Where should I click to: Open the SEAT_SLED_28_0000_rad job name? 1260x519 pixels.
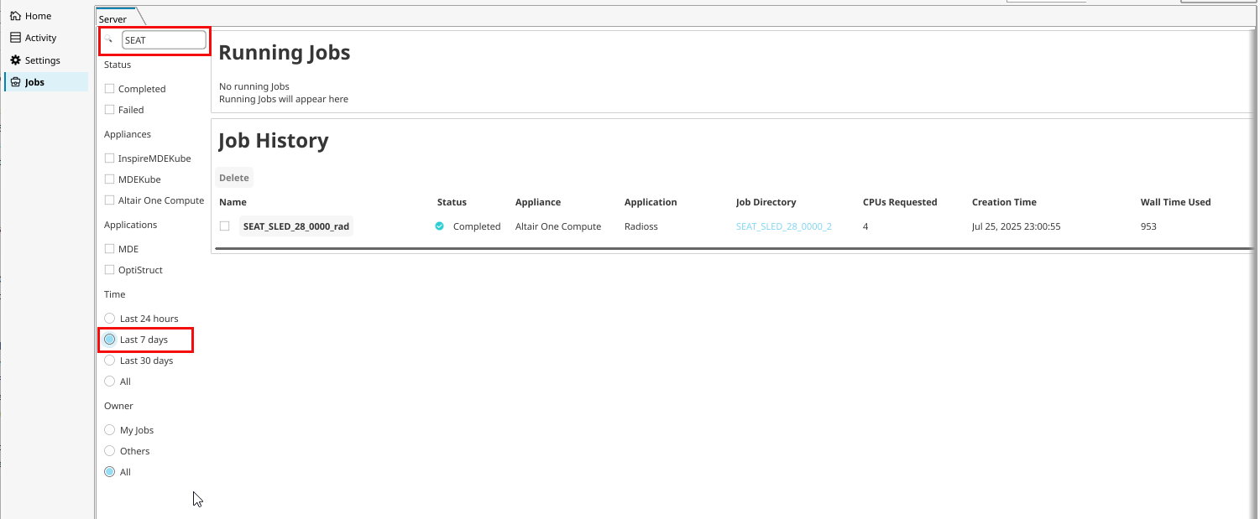click(296, 226)
